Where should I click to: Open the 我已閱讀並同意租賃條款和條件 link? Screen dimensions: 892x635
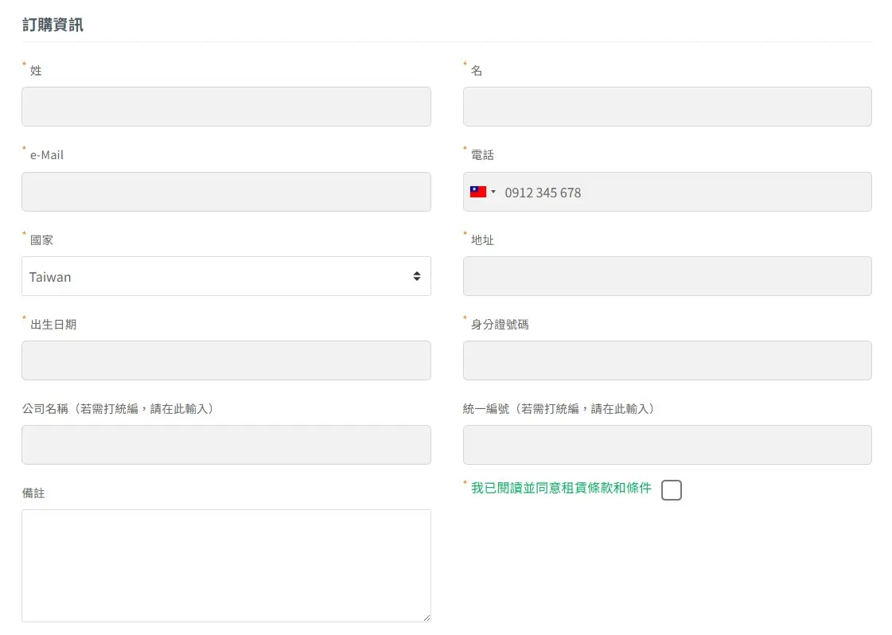pyautogui.click(x=561, y=489)
